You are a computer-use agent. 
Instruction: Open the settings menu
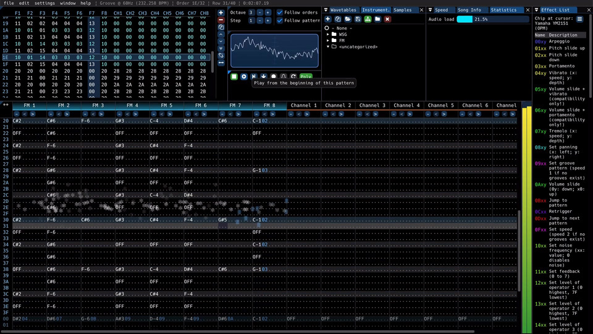44,3
